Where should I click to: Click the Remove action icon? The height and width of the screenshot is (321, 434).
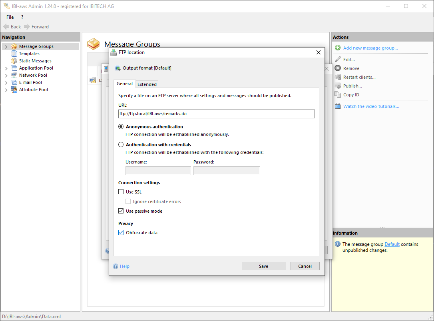338,68
